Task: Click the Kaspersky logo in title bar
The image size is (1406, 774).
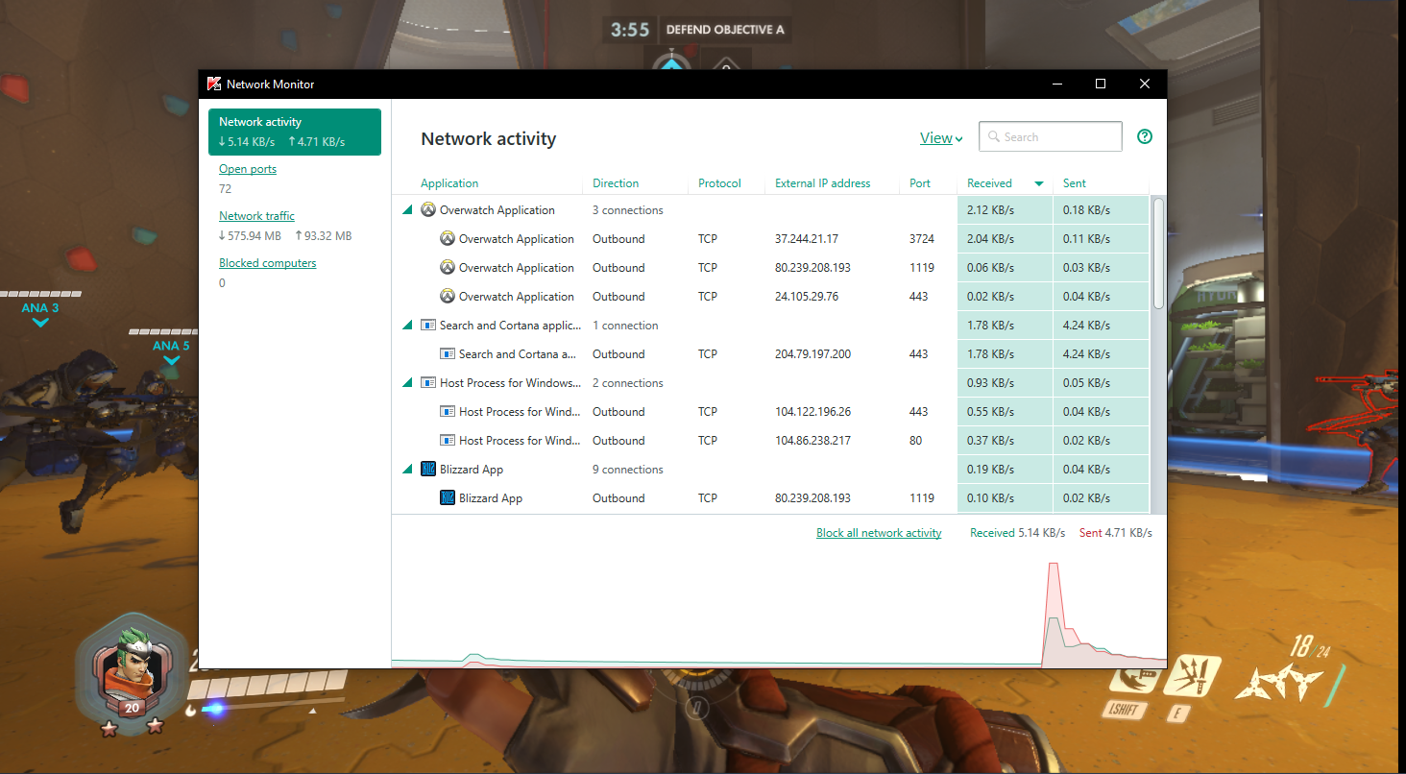Action: pos(214,84)
